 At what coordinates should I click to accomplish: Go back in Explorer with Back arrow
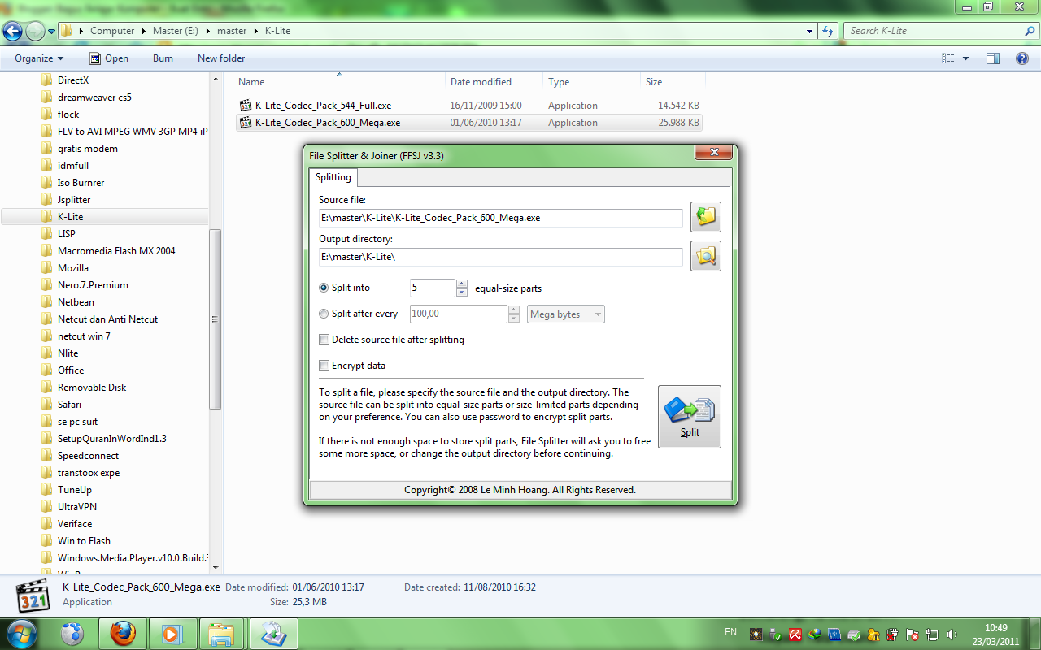pyautogui.click(x=12, y=32)
